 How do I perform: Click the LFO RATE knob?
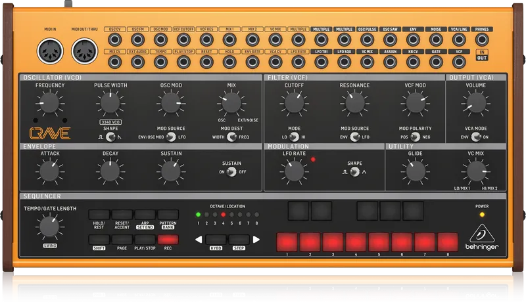tap(294, 171)
